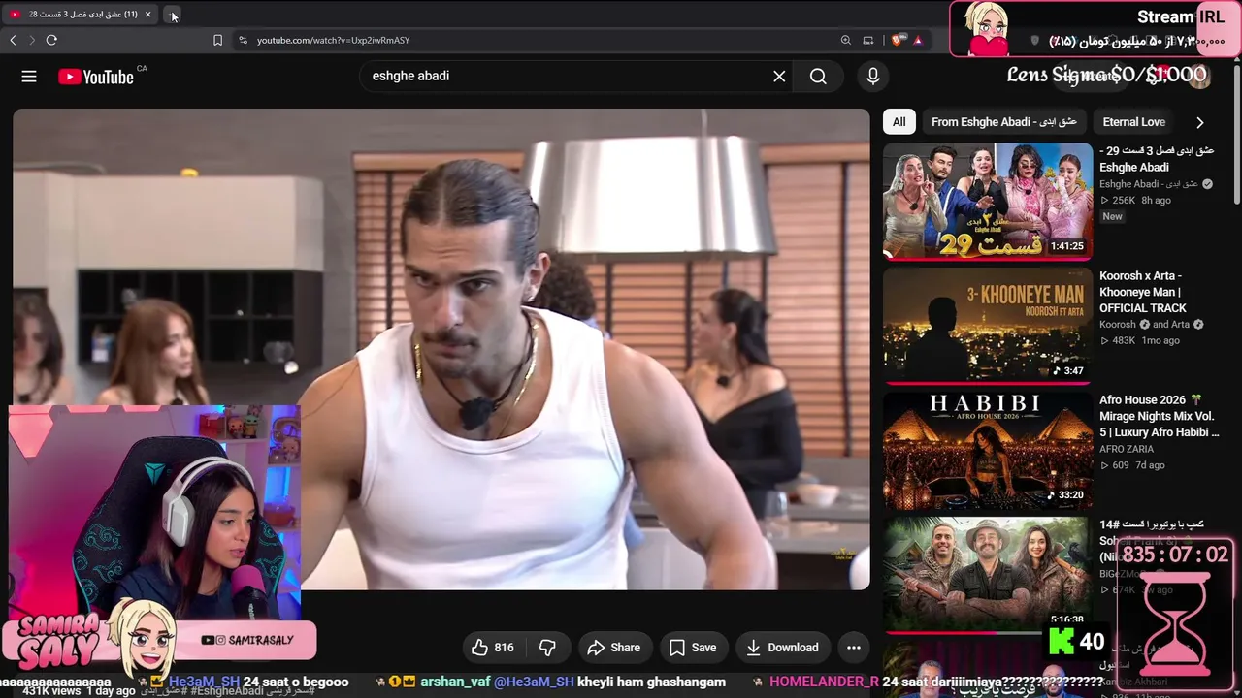The width and height of the screenshot is (1242, 698).
Task: Click the youtube.com address bar URL
Action: coord(333,40)
